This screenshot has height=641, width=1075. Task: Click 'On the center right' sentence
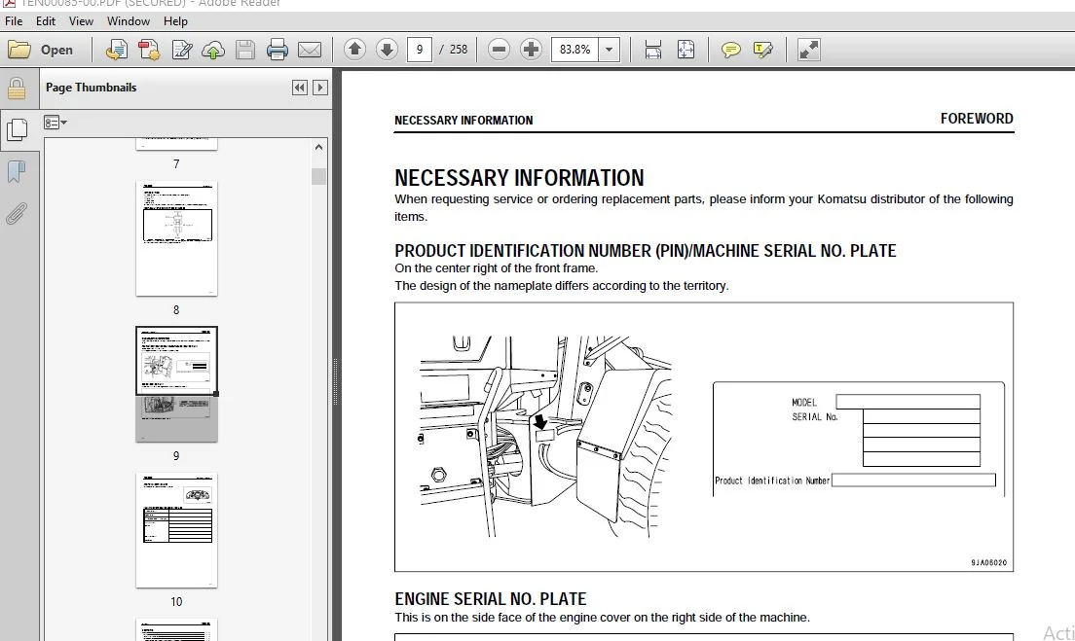(497, 268)
